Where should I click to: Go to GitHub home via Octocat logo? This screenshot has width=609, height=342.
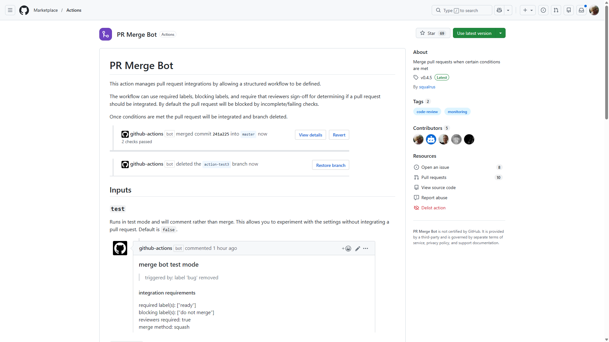[x=24, y=10]
